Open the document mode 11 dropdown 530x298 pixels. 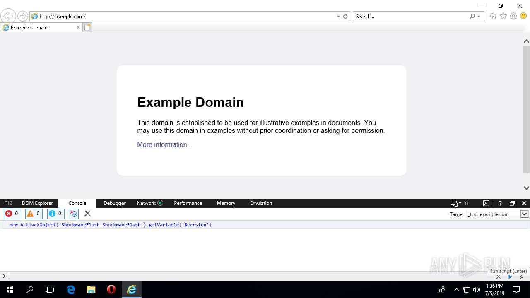point(460,203)
